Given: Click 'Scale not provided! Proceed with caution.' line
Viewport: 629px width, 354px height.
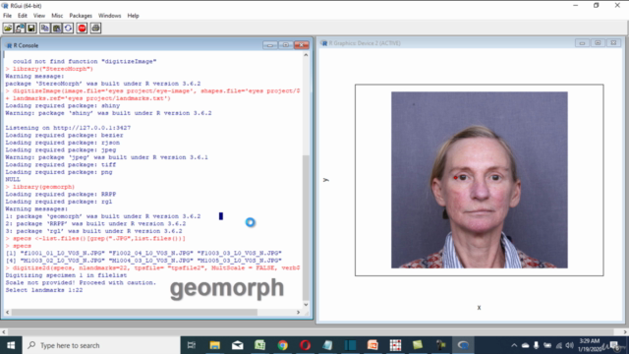Looking at the screenshot, I should coord(81,282).
